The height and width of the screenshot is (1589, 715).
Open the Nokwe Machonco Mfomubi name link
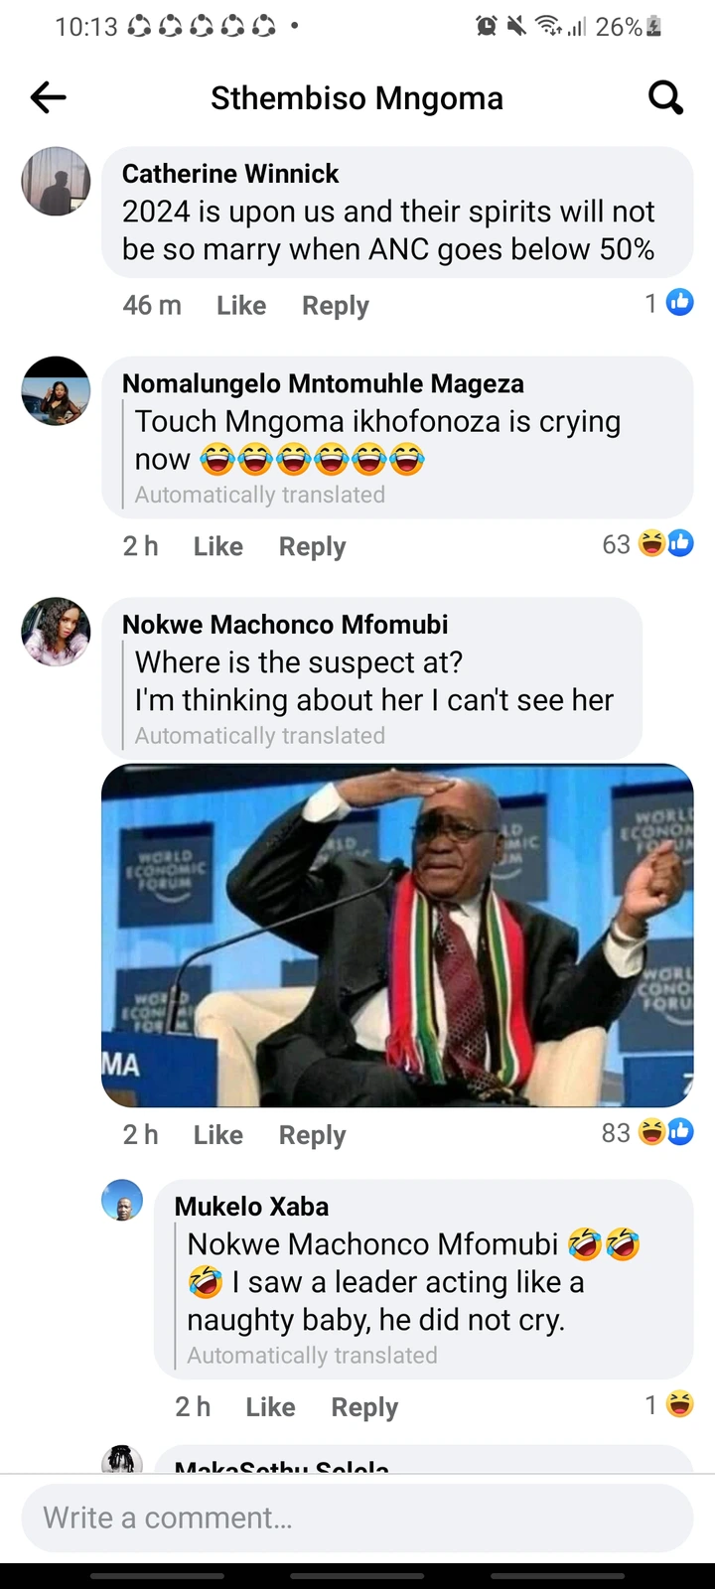tap(285, 624)
